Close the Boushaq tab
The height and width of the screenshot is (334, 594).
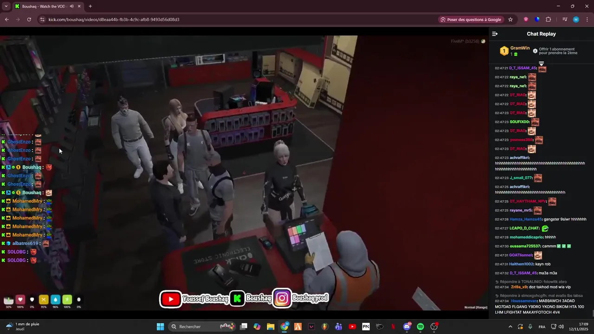(79, 6)
